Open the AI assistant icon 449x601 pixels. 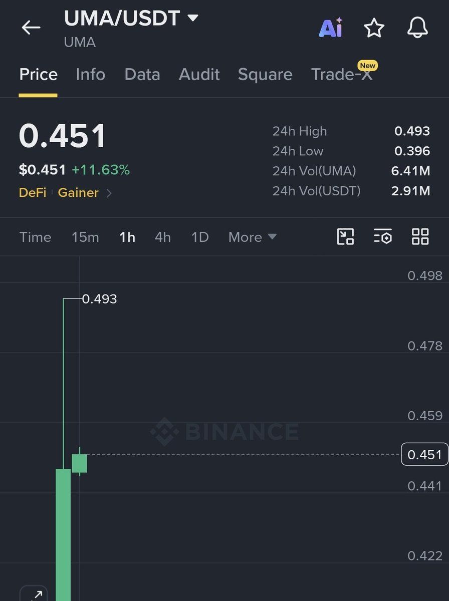(x=331, y=28)
